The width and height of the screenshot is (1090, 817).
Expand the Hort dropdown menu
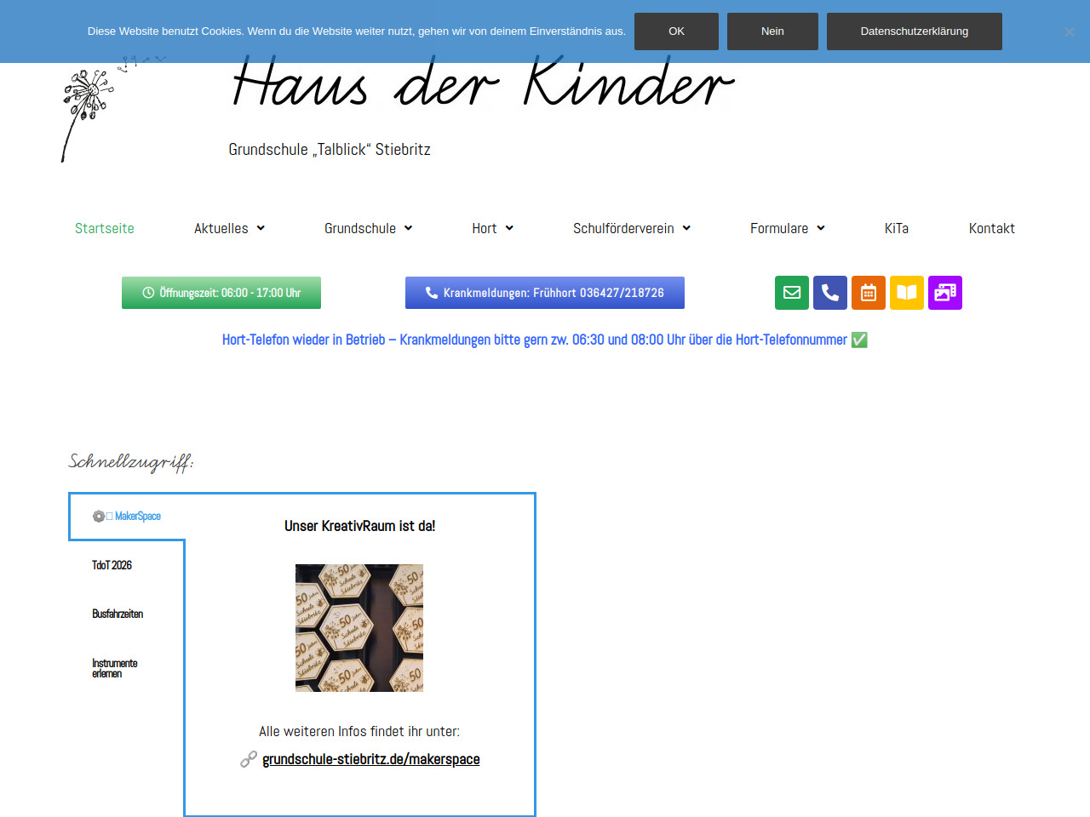click(509, 228)
